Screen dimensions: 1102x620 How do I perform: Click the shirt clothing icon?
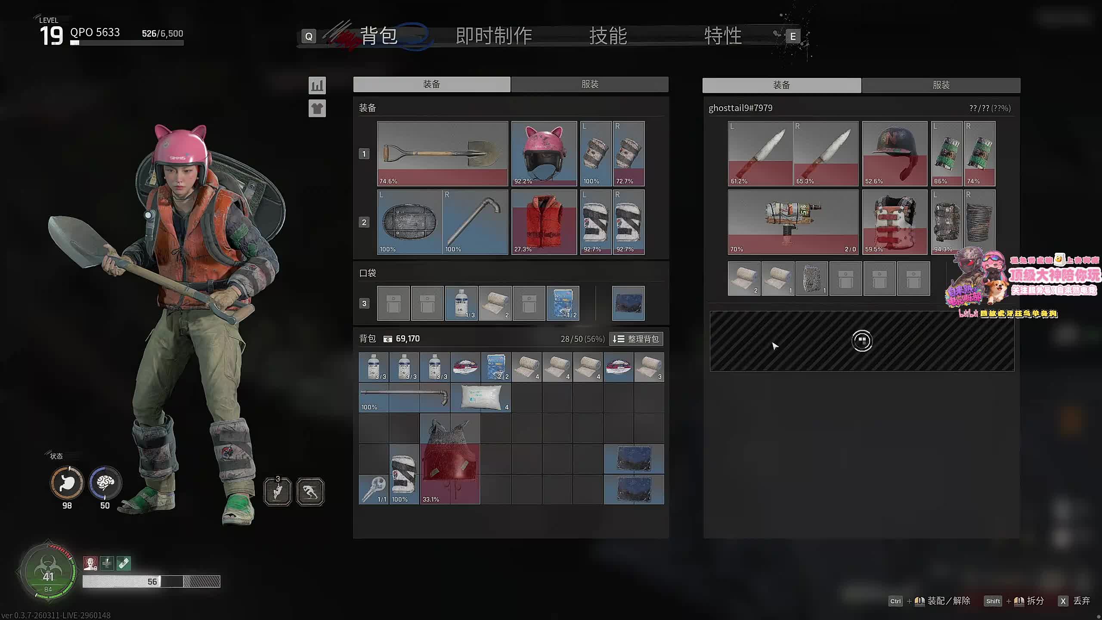click(x=317, y=108)
